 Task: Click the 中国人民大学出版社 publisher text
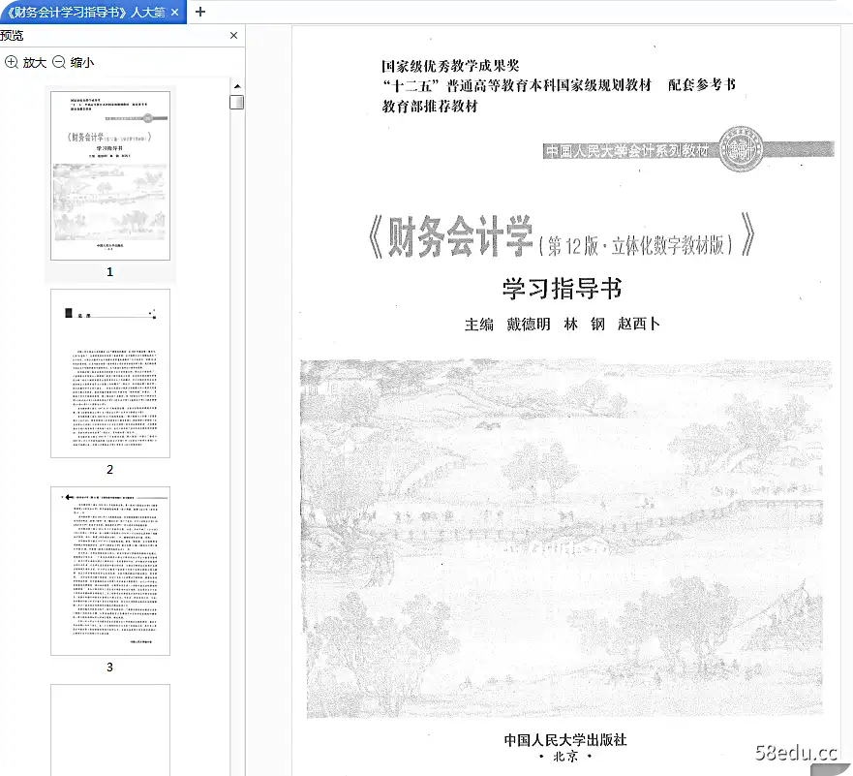pyautogui.click(x=565, y=739)
